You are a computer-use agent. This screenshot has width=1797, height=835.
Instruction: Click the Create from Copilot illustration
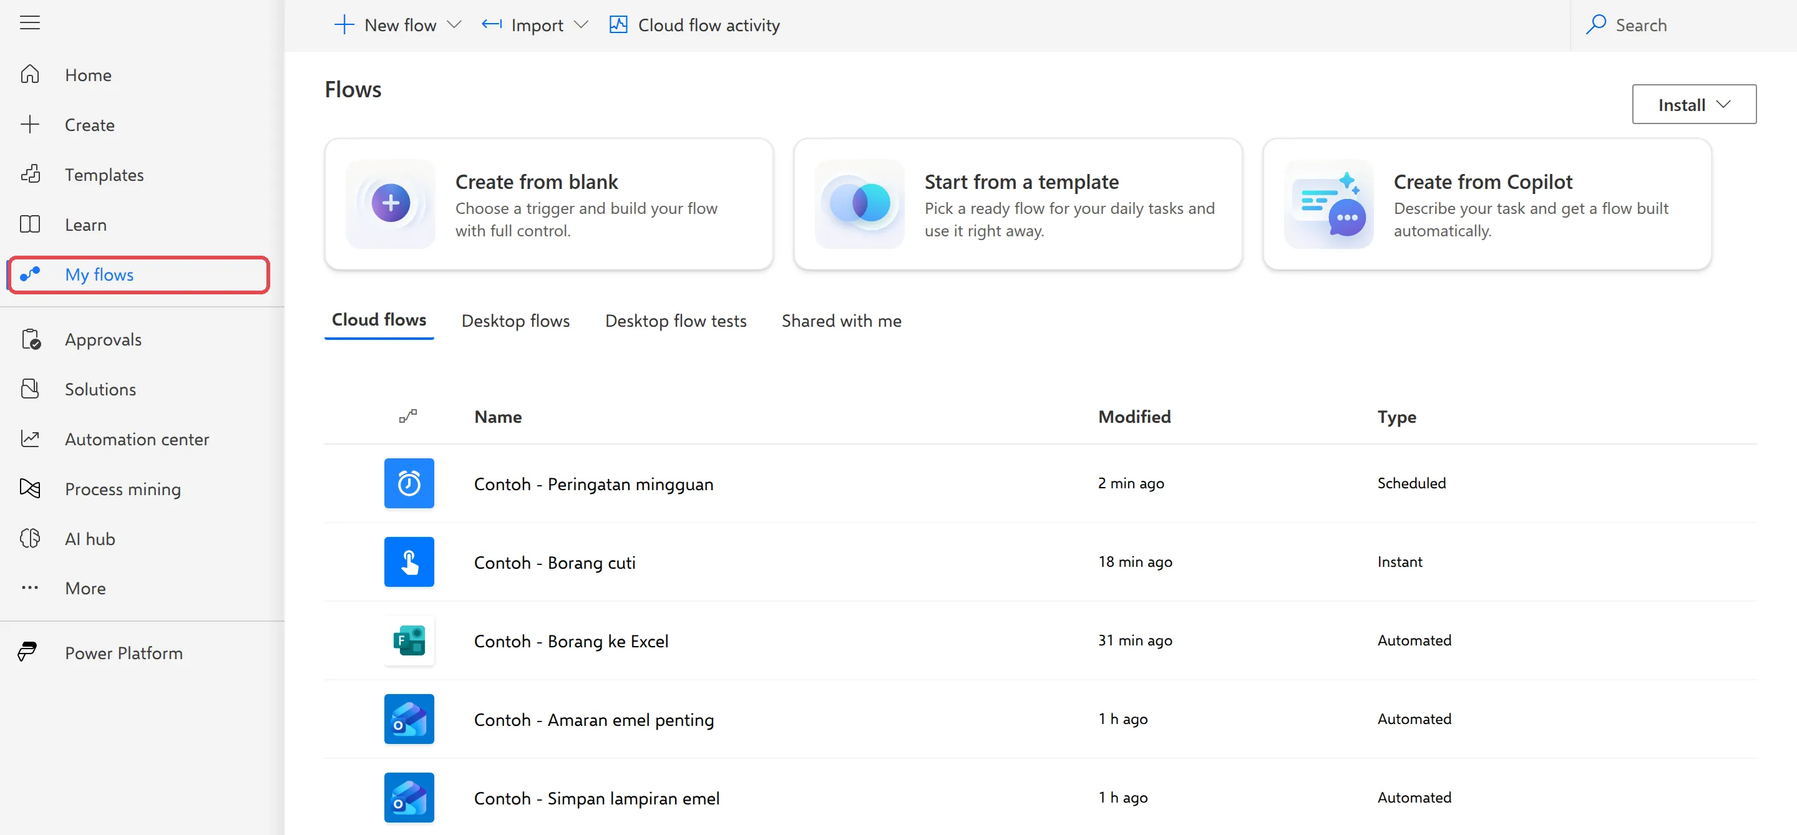click(1330, 203)
